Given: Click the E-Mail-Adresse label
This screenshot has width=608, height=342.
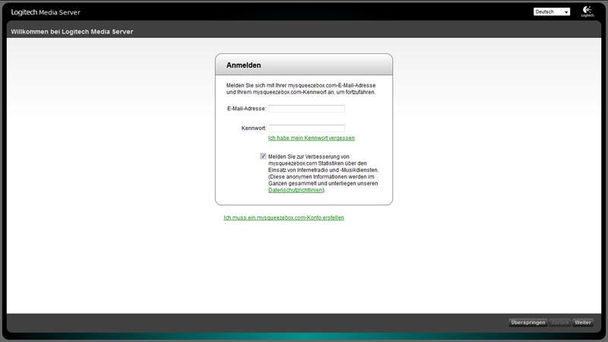Looking at the screenshot, I should pos(246,109).
